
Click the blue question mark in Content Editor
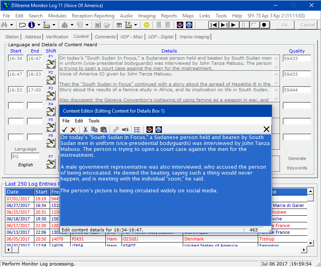tap(159, 130)
